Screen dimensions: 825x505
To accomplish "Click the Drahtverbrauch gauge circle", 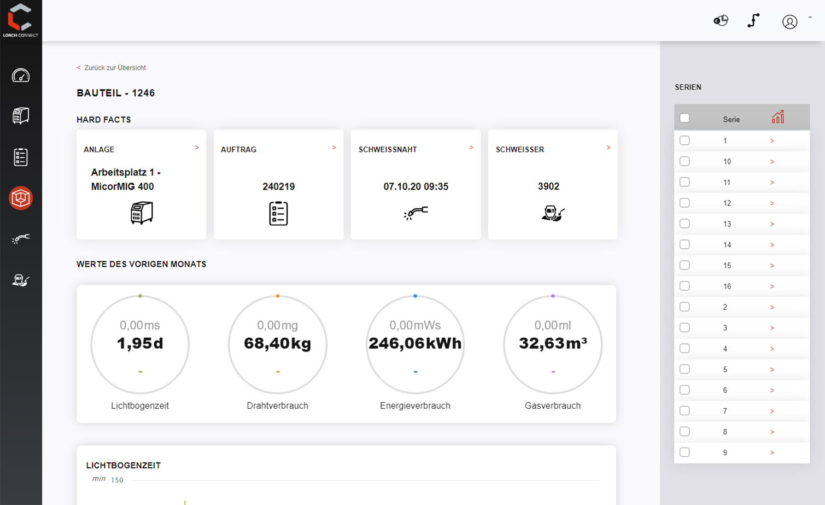I will [278, 344].
